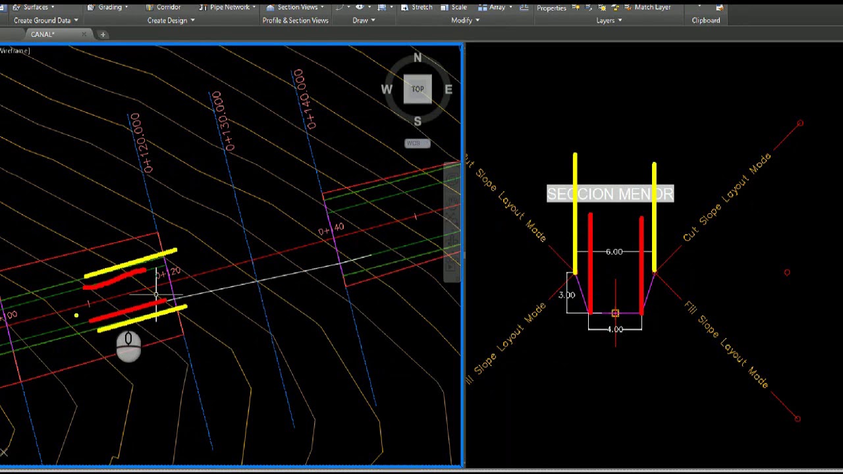Click TOP face of the ViewCube

(x=418, y=89)
